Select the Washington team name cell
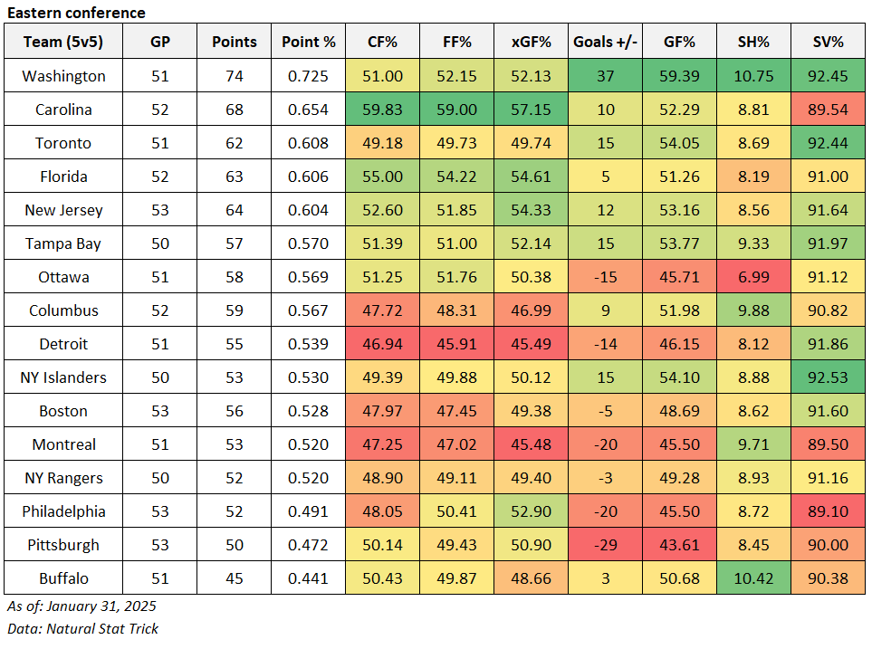The width and height of the screenshot is (872, 649). click(63, 76)
